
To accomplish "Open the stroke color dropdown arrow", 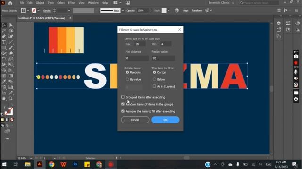I will 39,11.
